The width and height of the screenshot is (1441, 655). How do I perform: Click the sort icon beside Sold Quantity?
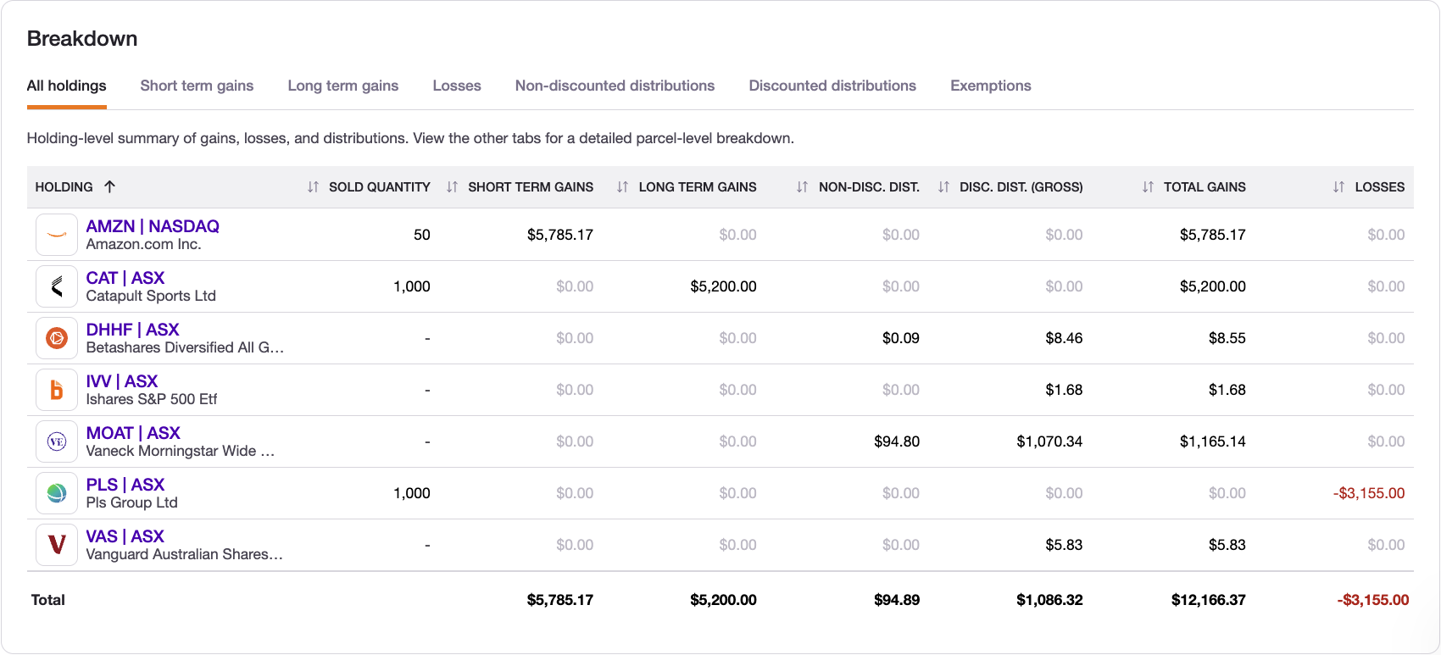pyautogui.click(x=313, y=187)
